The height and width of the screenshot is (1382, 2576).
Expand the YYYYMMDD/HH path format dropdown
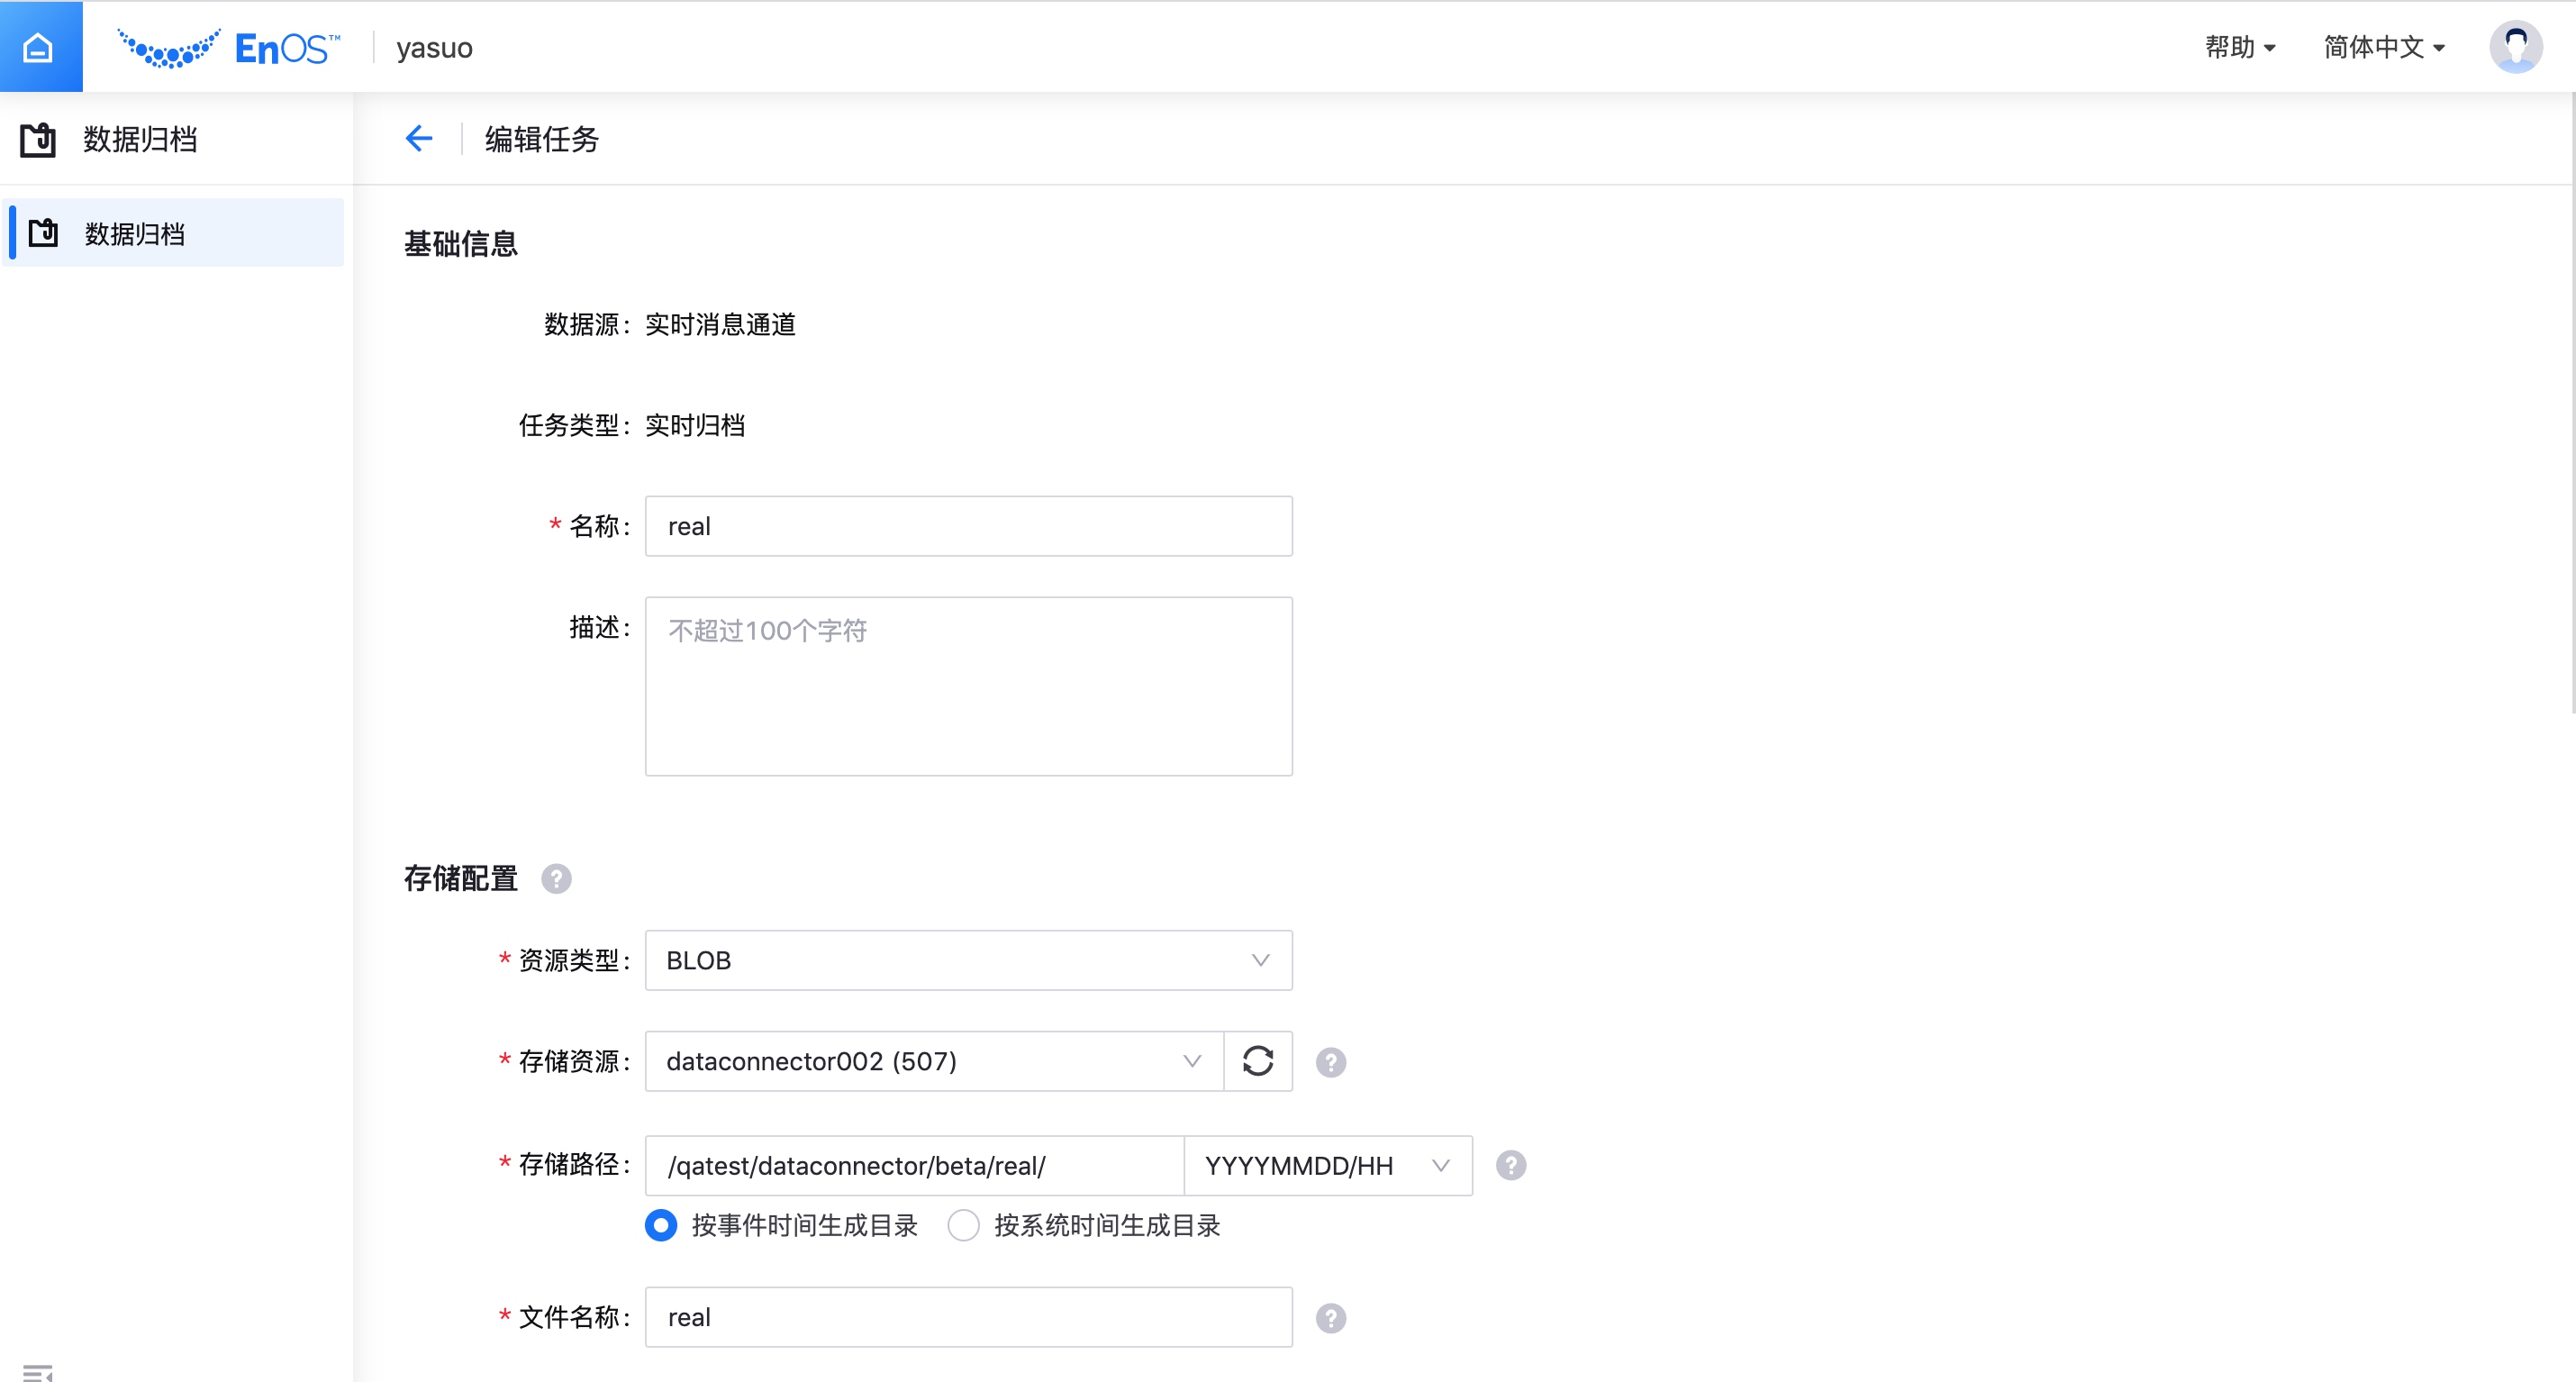(x=1327, y=1165)
